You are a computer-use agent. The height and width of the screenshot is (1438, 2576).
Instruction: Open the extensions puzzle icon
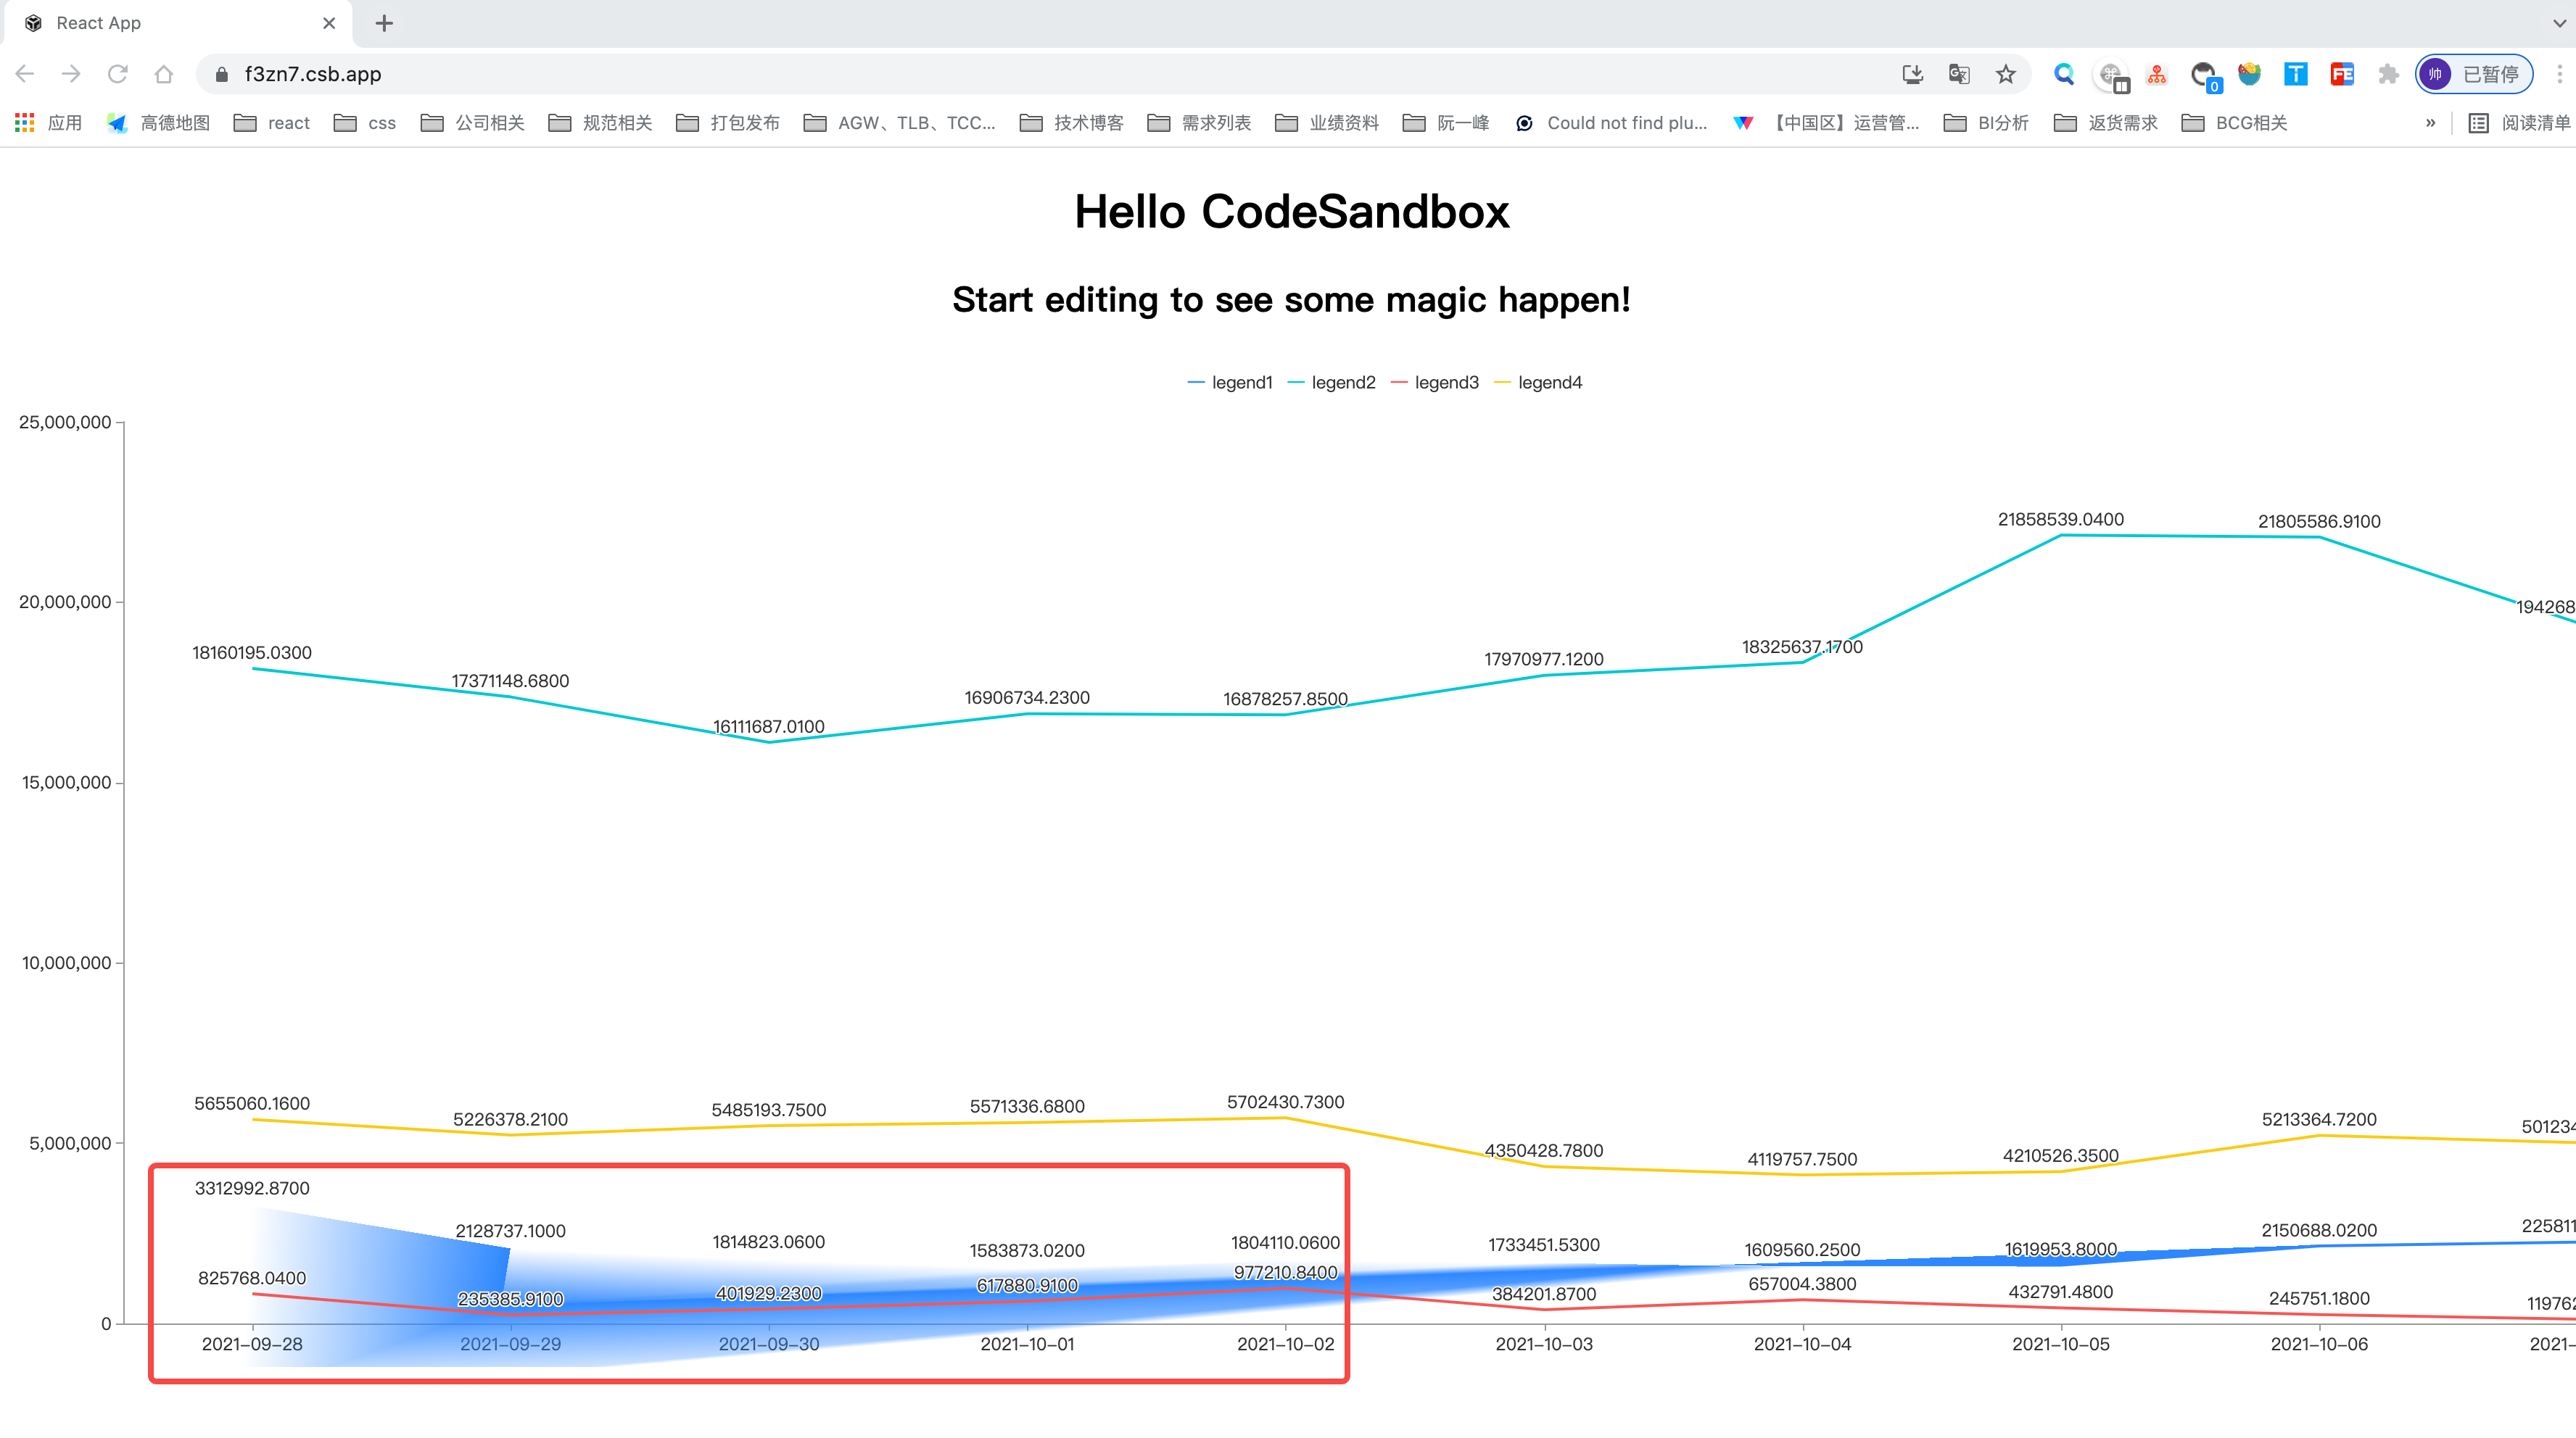pyautogui.click(x=2388, y=74)
